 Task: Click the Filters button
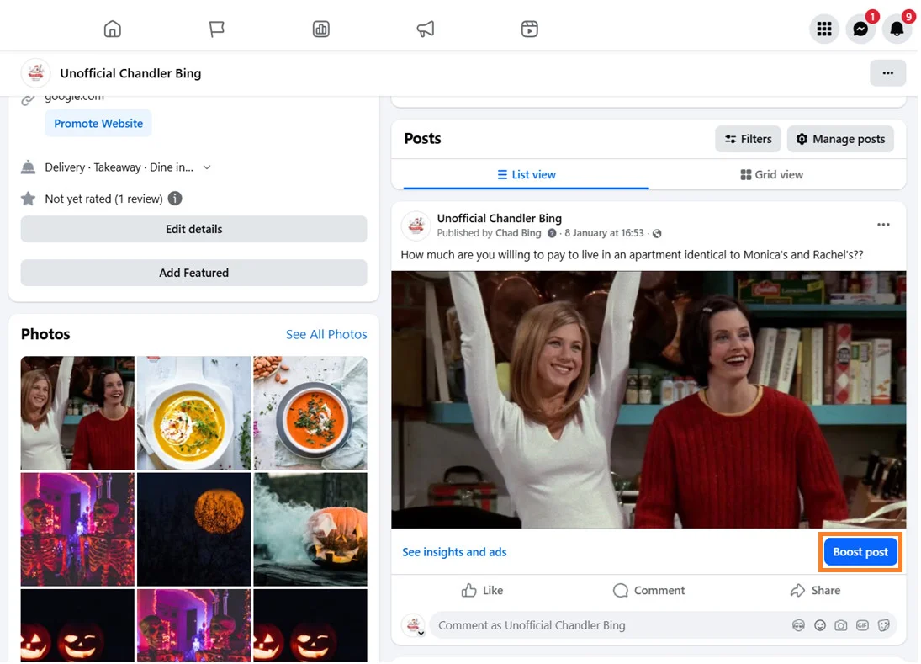click(x=748, y=139)
